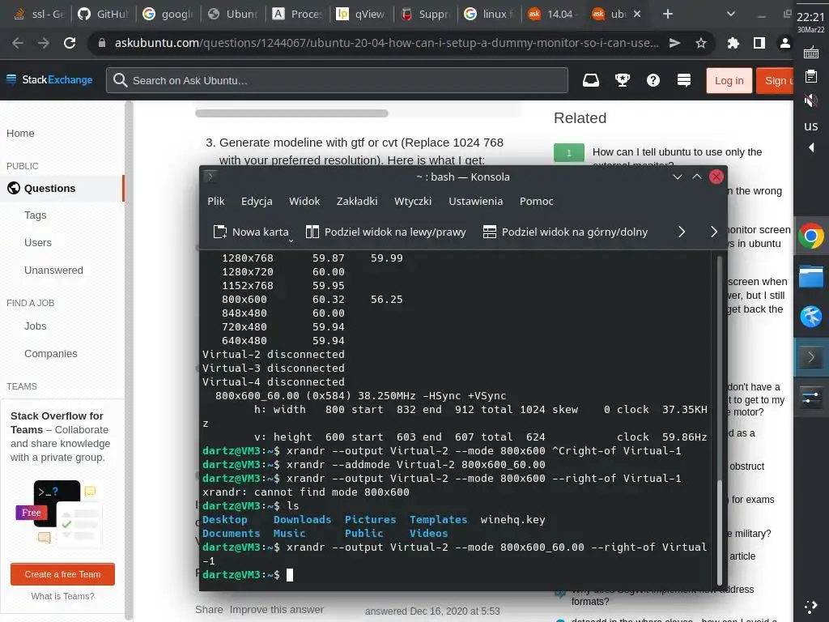This screenshot has width=829, height=622.
Task: Click code block horizontal scrollbar above answer
Action: (x=291, y=113)
